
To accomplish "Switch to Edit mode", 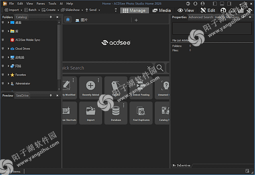I will point(208,10).
